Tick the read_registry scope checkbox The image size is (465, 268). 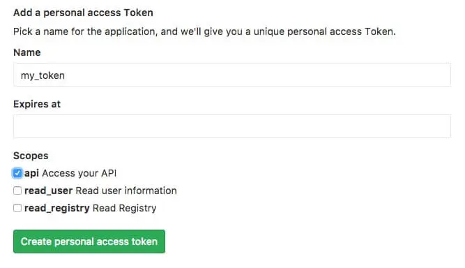(17, 208)
